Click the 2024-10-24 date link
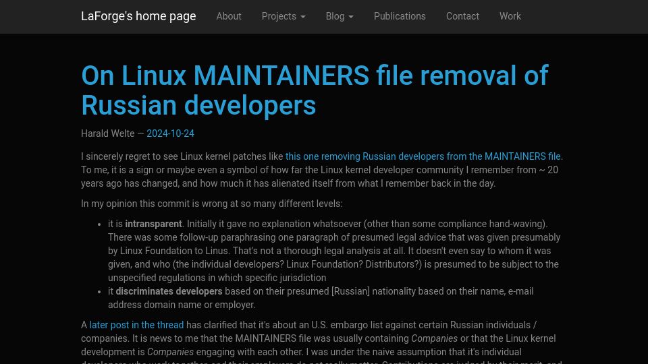Screen dimensions: 648x364 [170, 133]
